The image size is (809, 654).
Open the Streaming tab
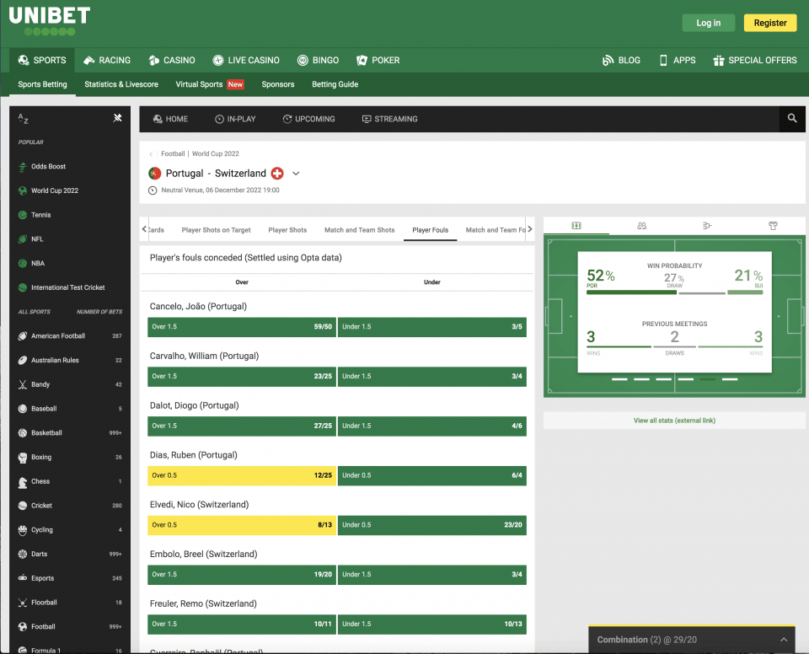click(x=390, y=119)
